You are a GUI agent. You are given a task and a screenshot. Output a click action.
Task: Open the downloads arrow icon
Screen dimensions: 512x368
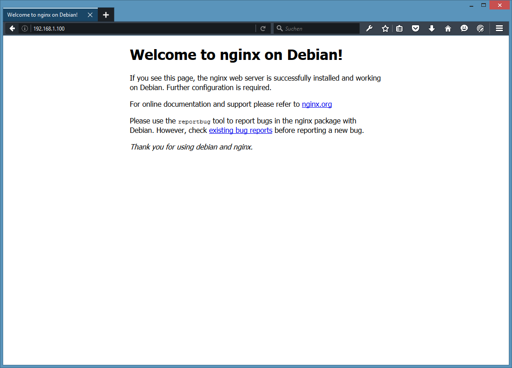(432, 28)
